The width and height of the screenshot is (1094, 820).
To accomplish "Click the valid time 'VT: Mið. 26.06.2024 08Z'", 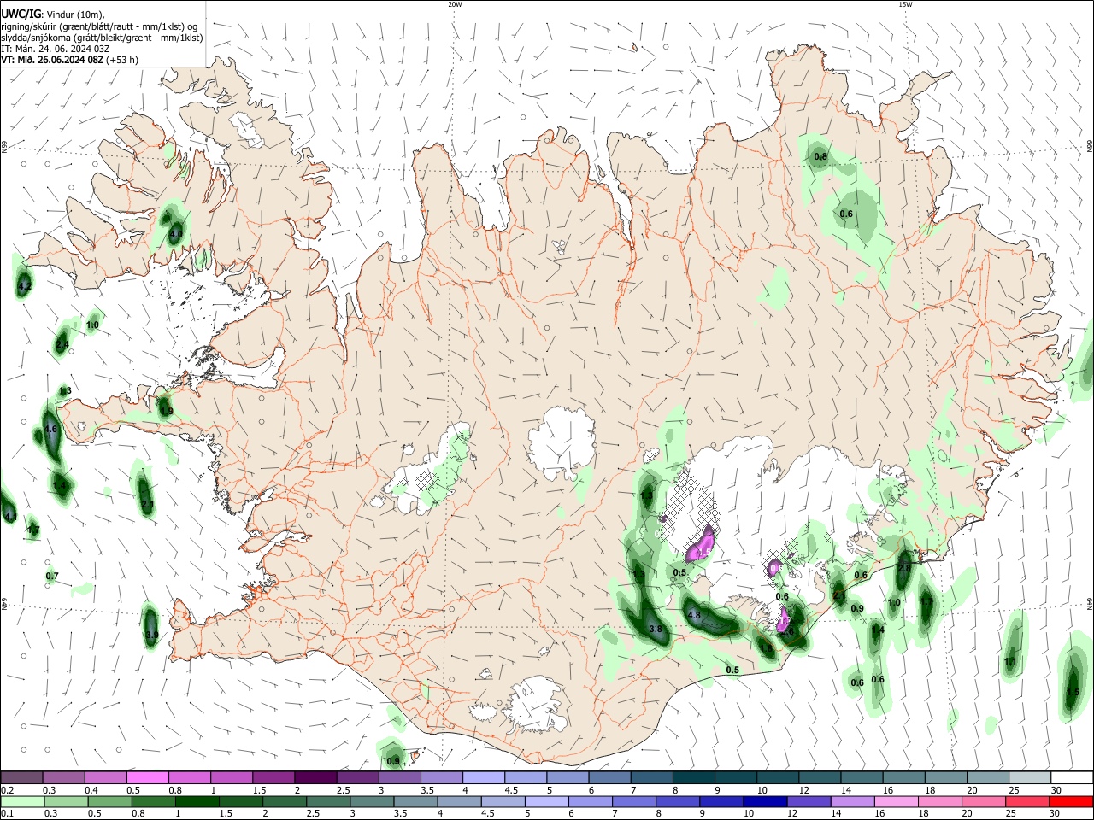I will coord(53,61).
